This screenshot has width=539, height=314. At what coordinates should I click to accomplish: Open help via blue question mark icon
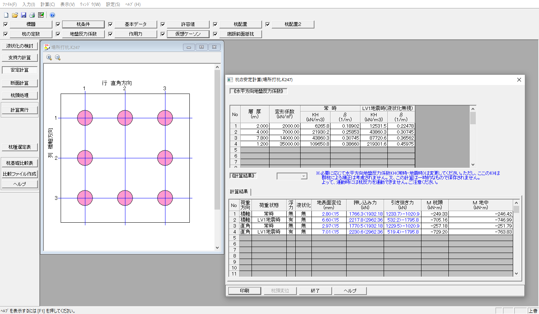click(52, 15)
